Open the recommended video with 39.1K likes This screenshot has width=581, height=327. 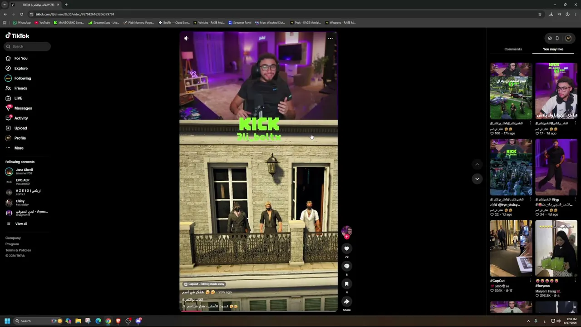[x=511, y=248]
